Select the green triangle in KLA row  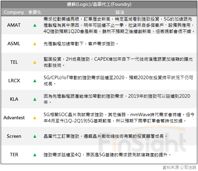[35, 99]
